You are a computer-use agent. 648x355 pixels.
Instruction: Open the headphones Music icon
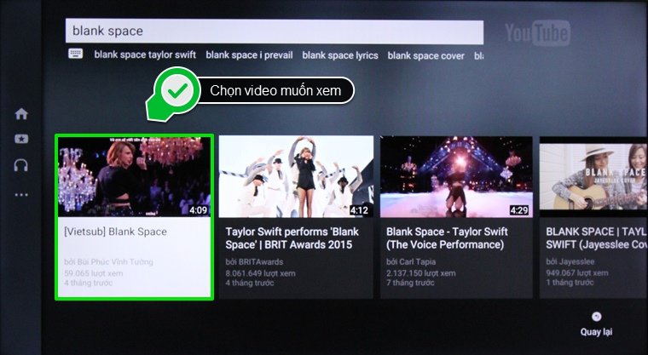[21, 165]
